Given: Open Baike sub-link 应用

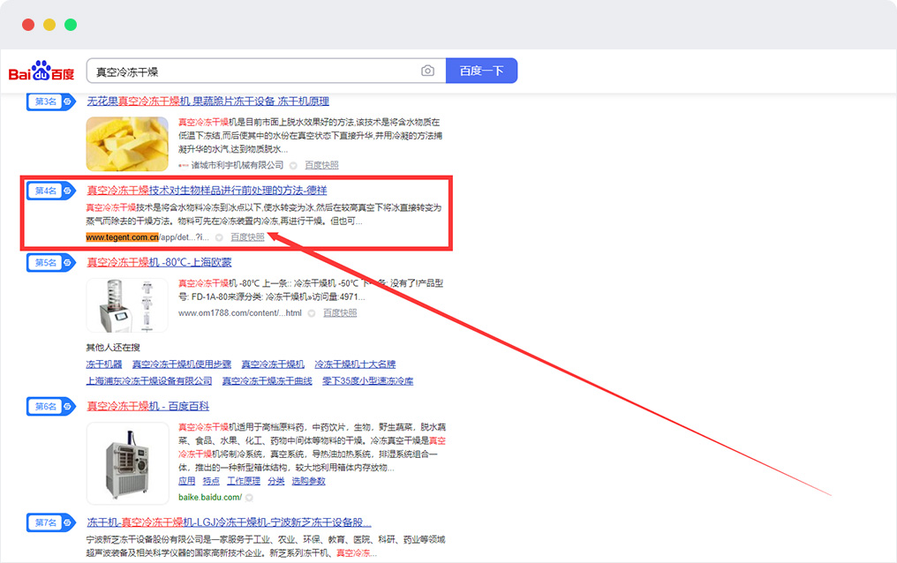Looking at the screenshot, I should pos(186,481).
